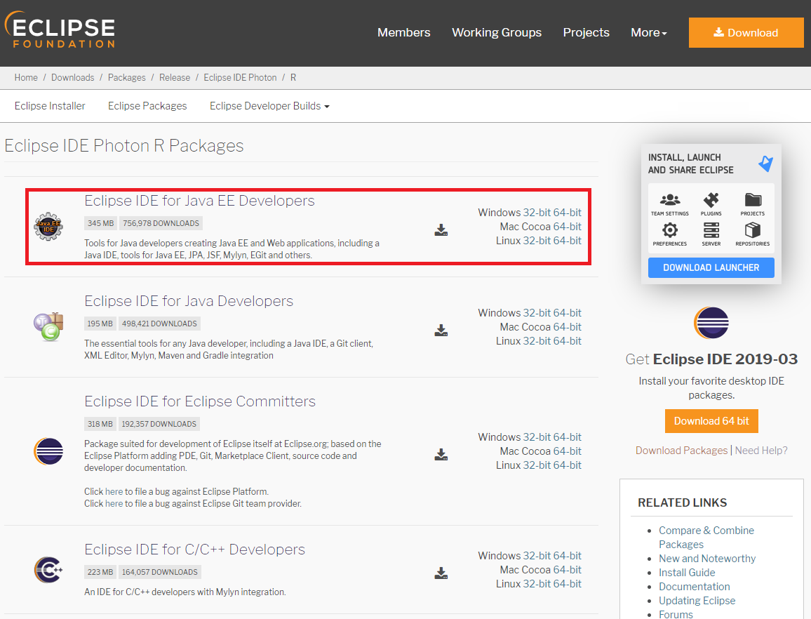811x619 pixels.
Task: Click the Server icon
Action: click(x=711, y=229)
